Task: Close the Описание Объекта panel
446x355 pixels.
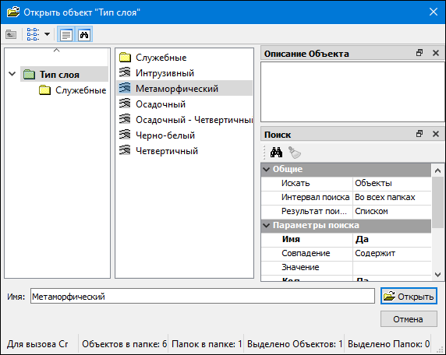Action: point(436,53)
